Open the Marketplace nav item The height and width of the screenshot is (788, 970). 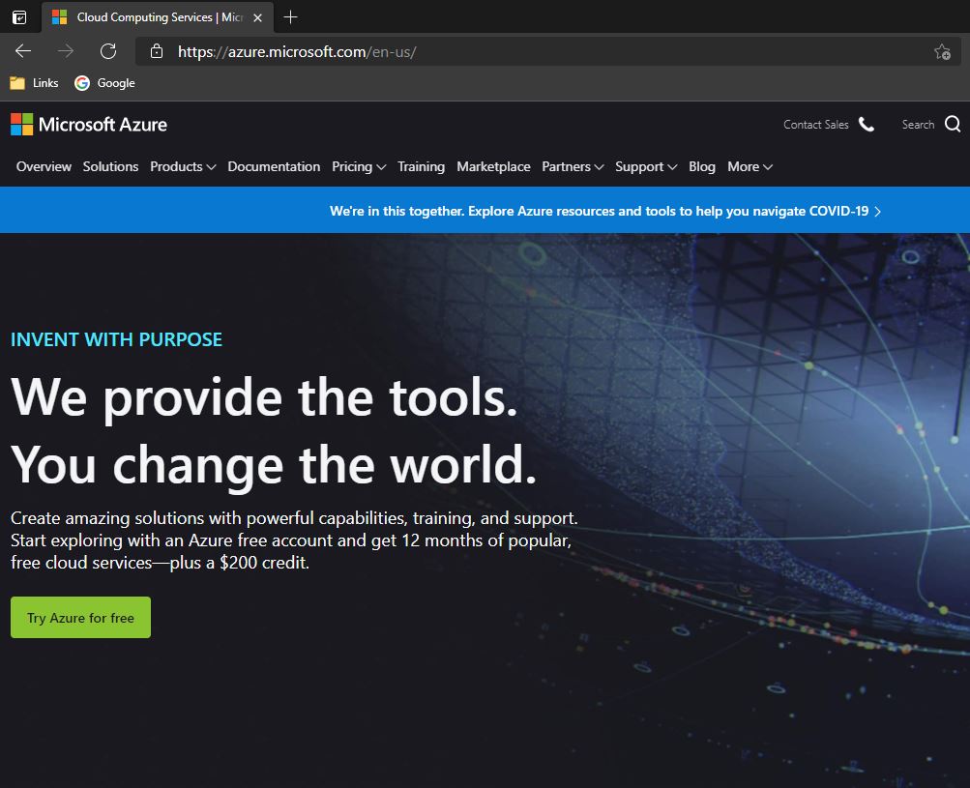(x=493, y=166)
